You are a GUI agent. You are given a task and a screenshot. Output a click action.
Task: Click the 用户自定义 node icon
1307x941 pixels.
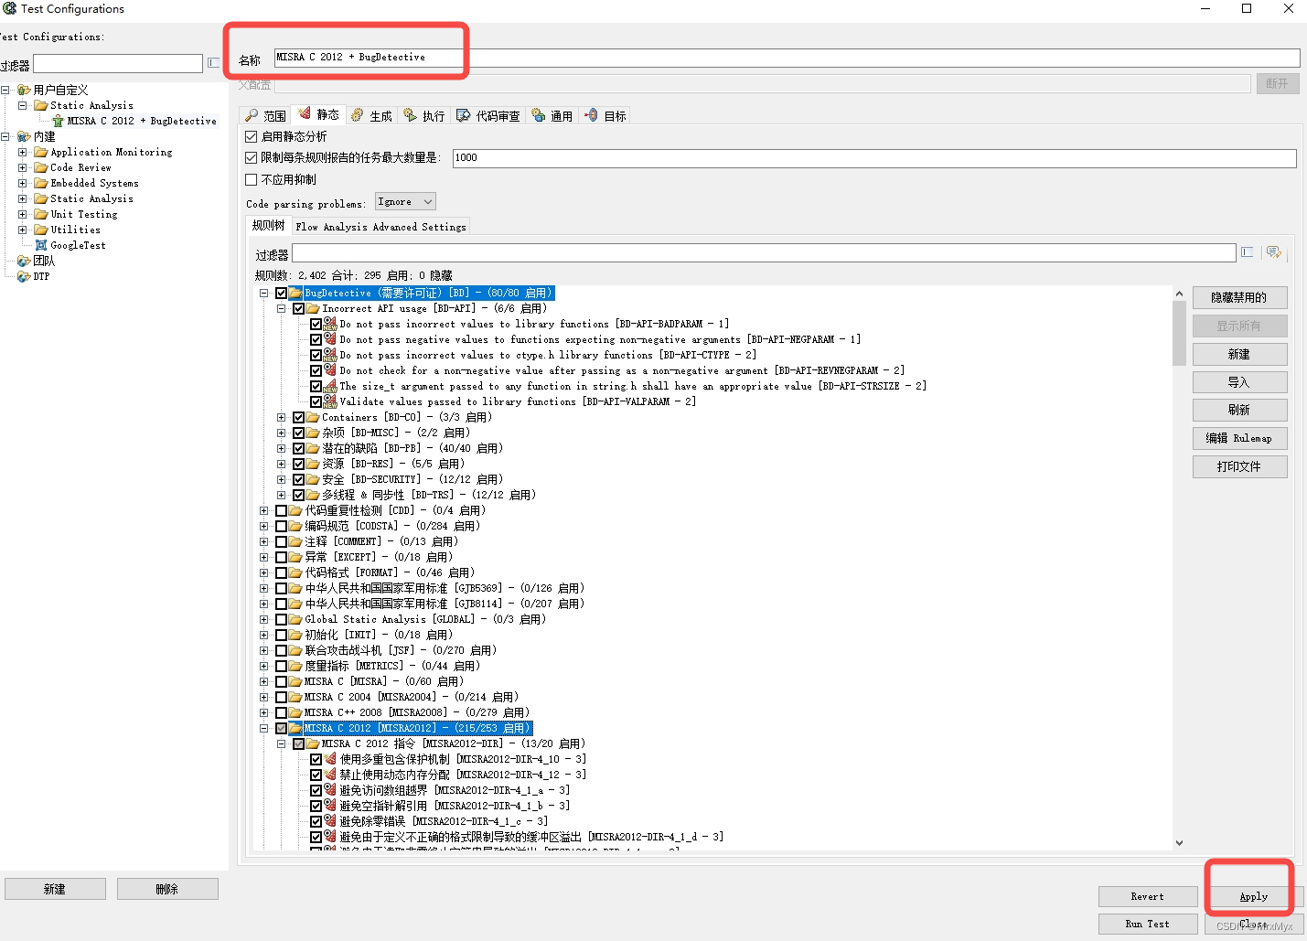[24, 90]
